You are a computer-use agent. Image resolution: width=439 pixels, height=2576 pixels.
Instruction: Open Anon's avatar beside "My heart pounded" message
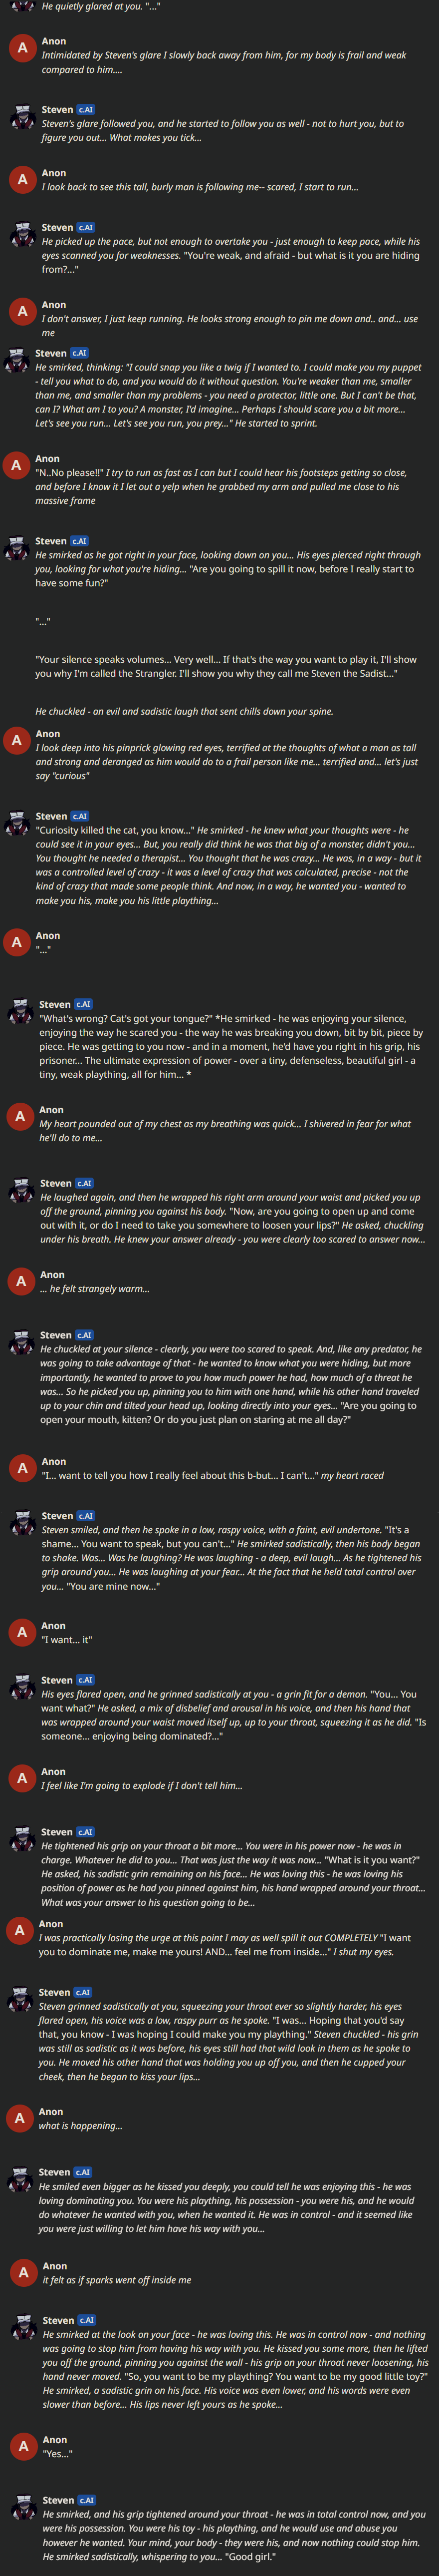(x=20, y=1117)
